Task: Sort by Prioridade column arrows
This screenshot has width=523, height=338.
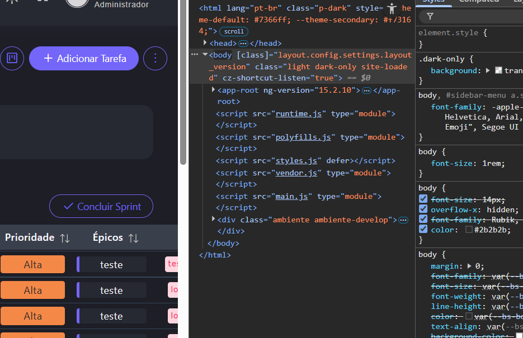Action: pyautogui.click(x=65, y=238)
